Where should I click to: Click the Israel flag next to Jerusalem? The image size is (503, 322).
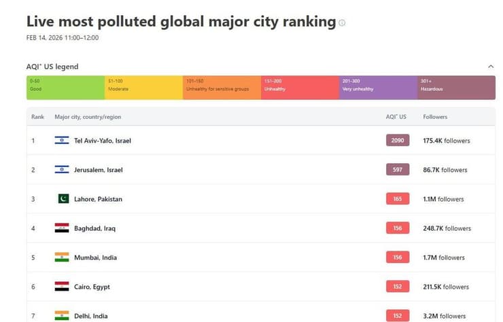click(62, 170)
